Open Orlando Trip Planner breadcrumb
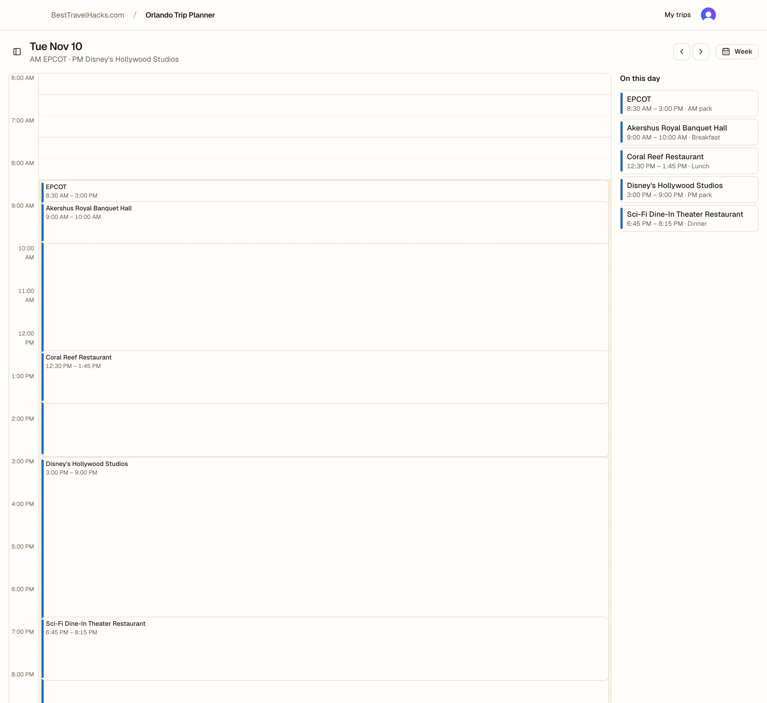This screenshot has height=703, width=767. (180, 15)
